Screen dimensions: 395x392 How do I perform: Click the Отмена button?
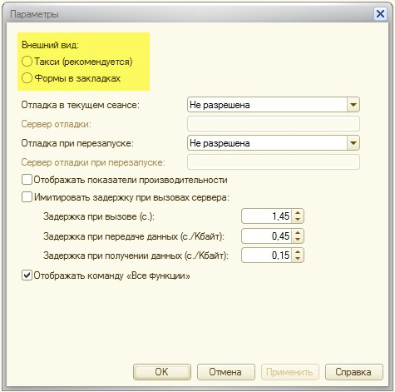coord(225,372)
